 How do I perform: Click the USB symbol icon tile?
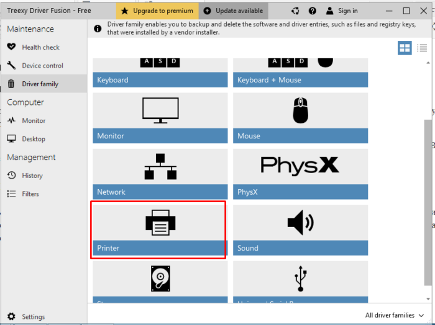[300, 278]
